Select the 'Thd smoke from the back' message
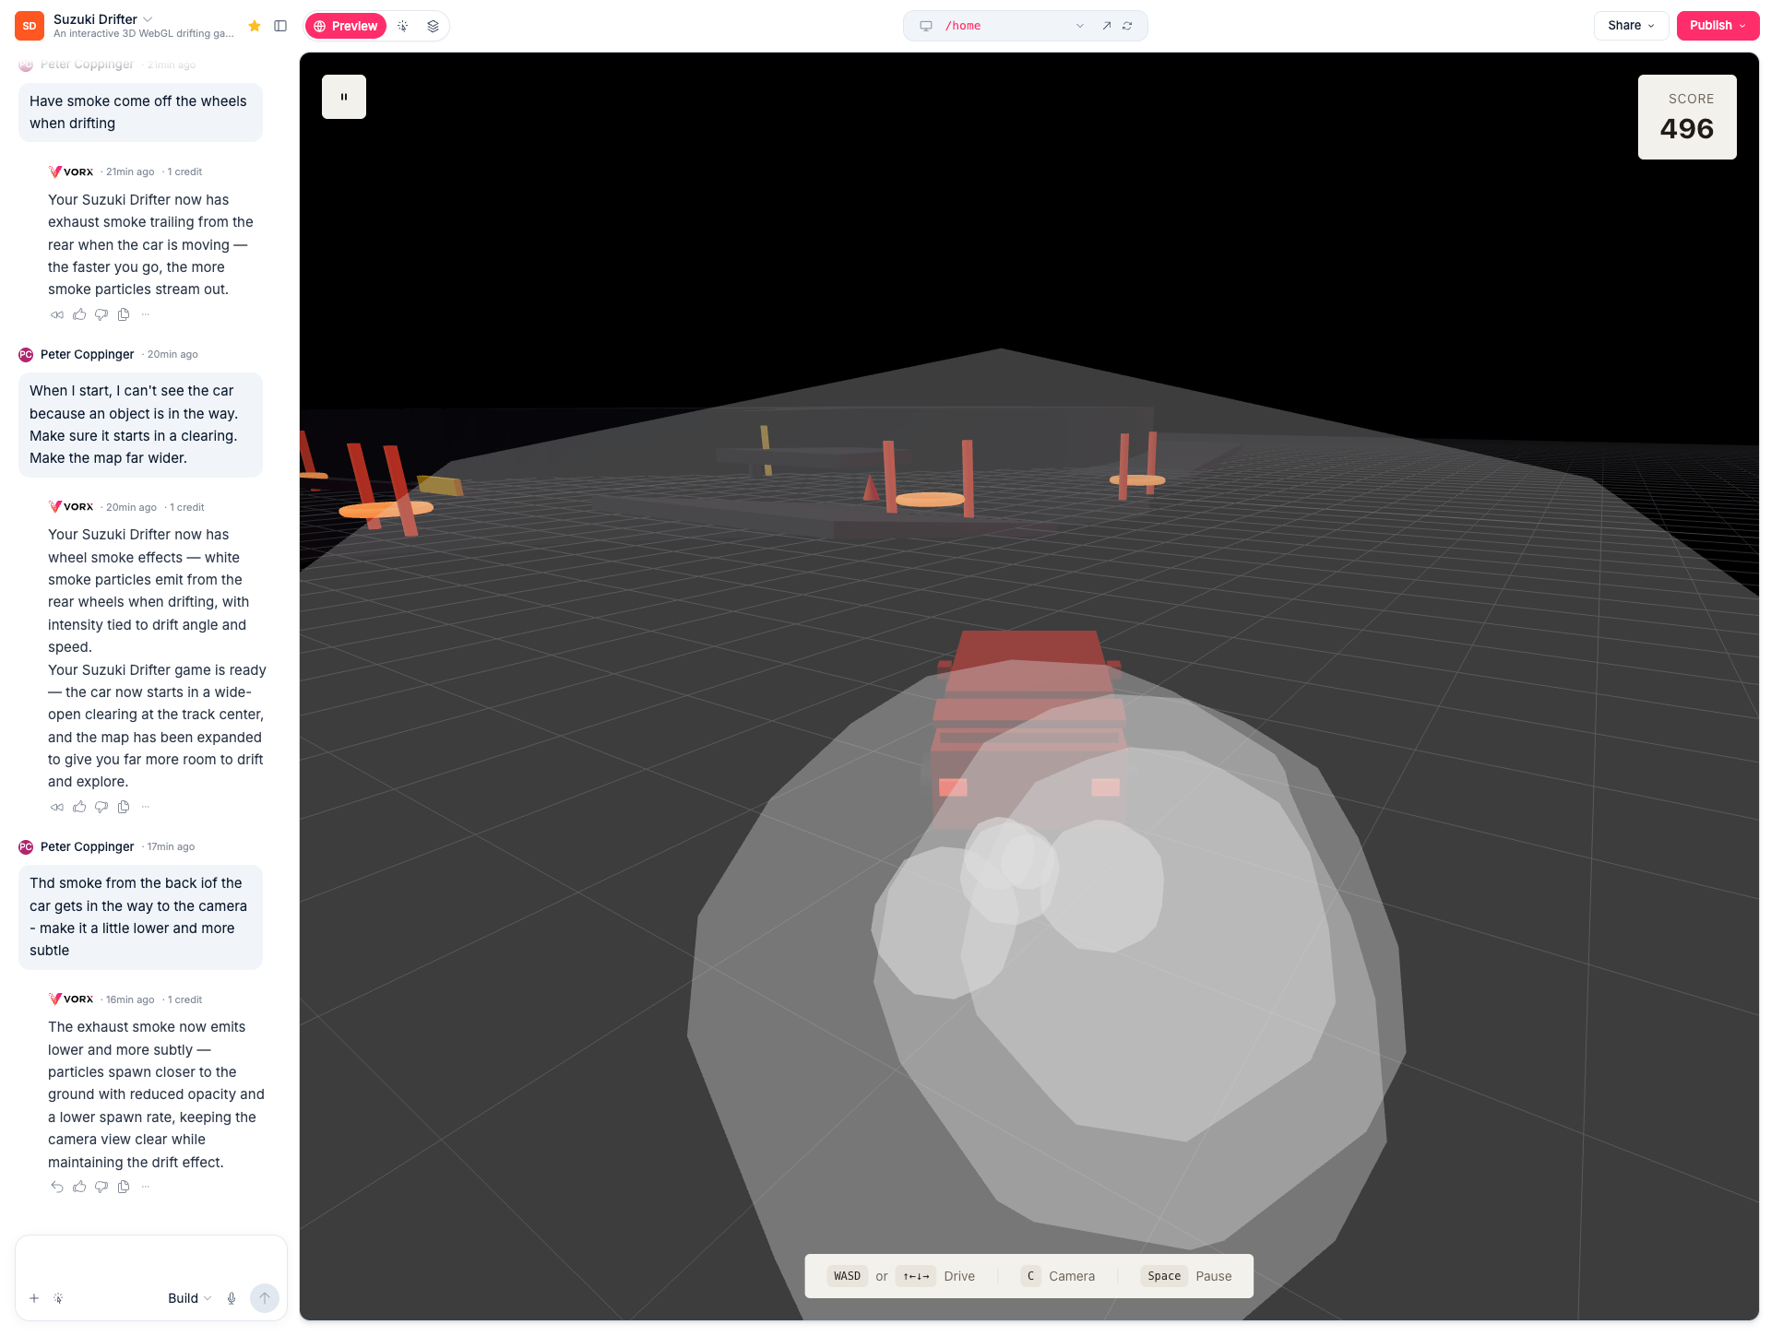Image resolution: width=1771 pixels, height=1336 pixels. pyautogui.click(x=140, y=917)
